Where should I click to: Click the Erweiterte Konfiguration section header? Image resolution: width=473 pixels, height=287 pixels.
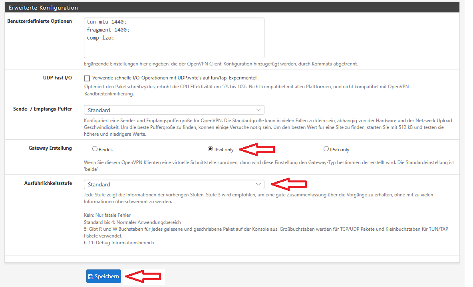(x=44, y=8)
